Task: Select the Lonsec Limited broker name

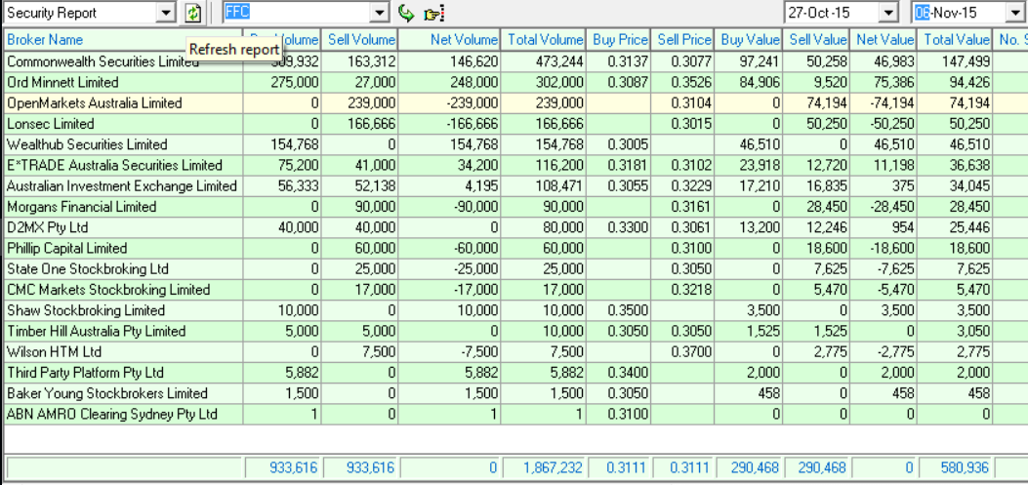Action: pos(51,124)
